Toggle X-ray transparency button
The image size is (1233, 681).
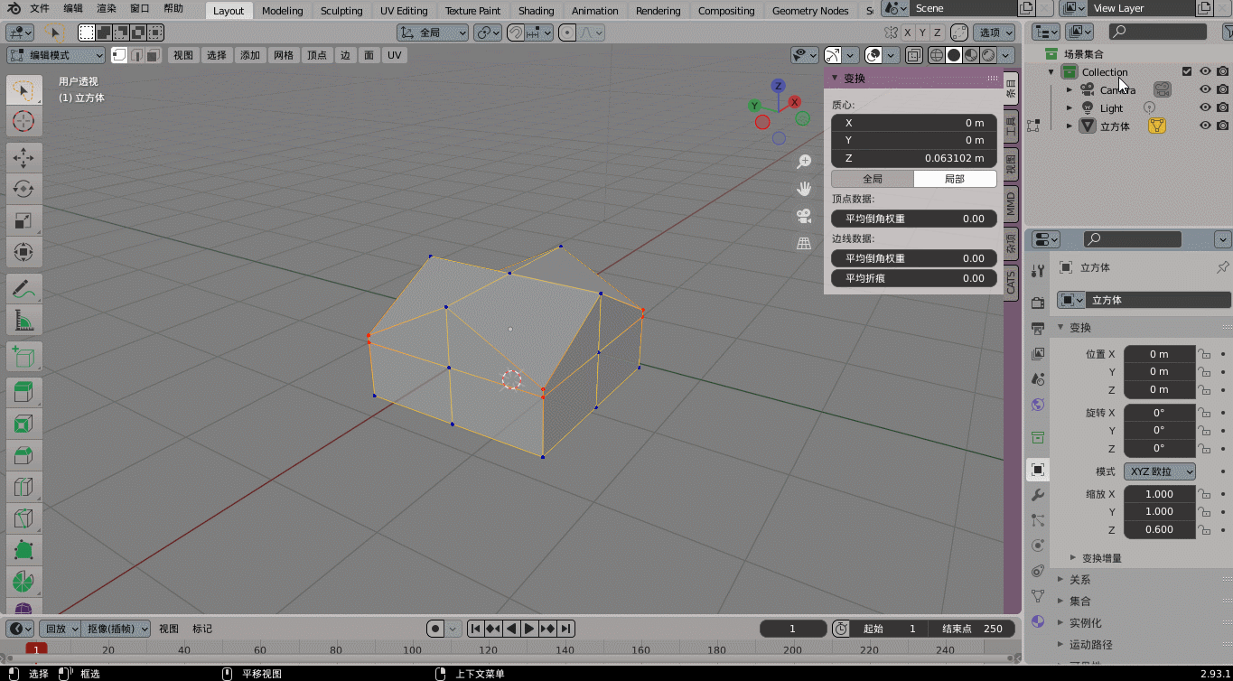click(914, 55)
